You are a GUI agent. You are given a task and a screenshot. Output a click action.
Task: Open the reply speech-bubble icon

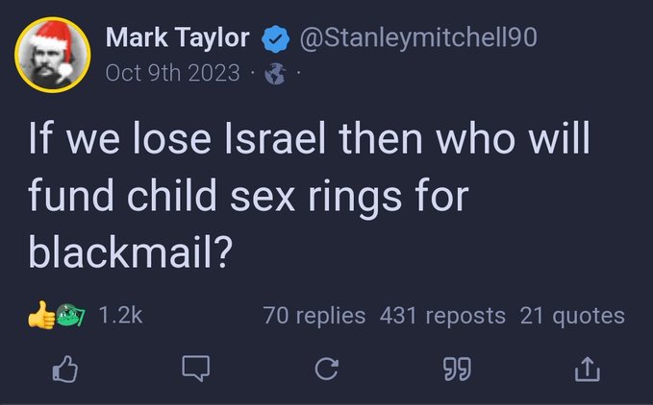pos(196,369)
